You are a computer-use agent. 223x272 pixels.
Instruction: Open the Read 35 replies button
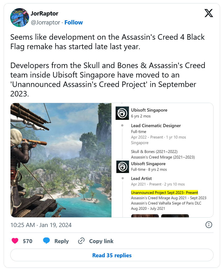click(112, 255)
